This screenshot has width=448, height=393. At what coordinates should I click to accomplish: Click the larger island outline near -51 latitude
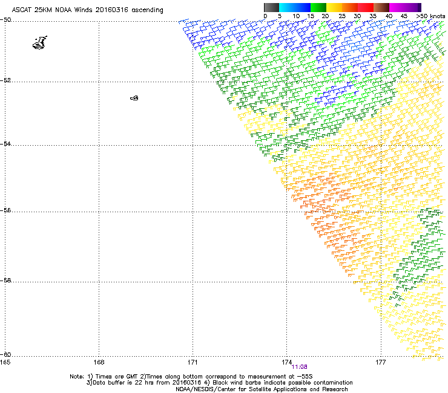click(40, 43)
